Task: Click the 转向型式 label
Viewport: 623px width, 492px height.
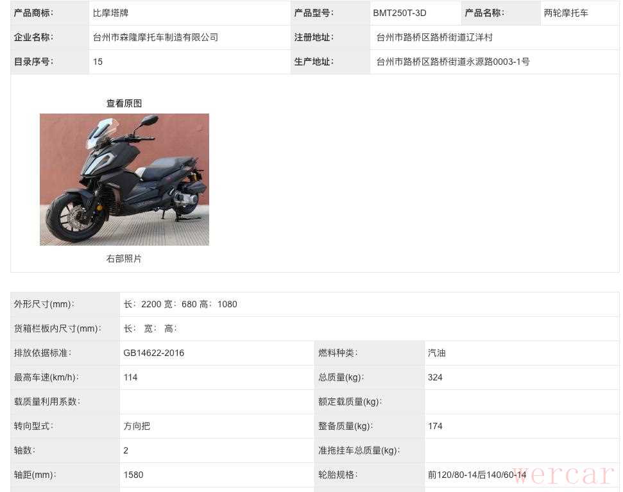Action: point(33,426)
